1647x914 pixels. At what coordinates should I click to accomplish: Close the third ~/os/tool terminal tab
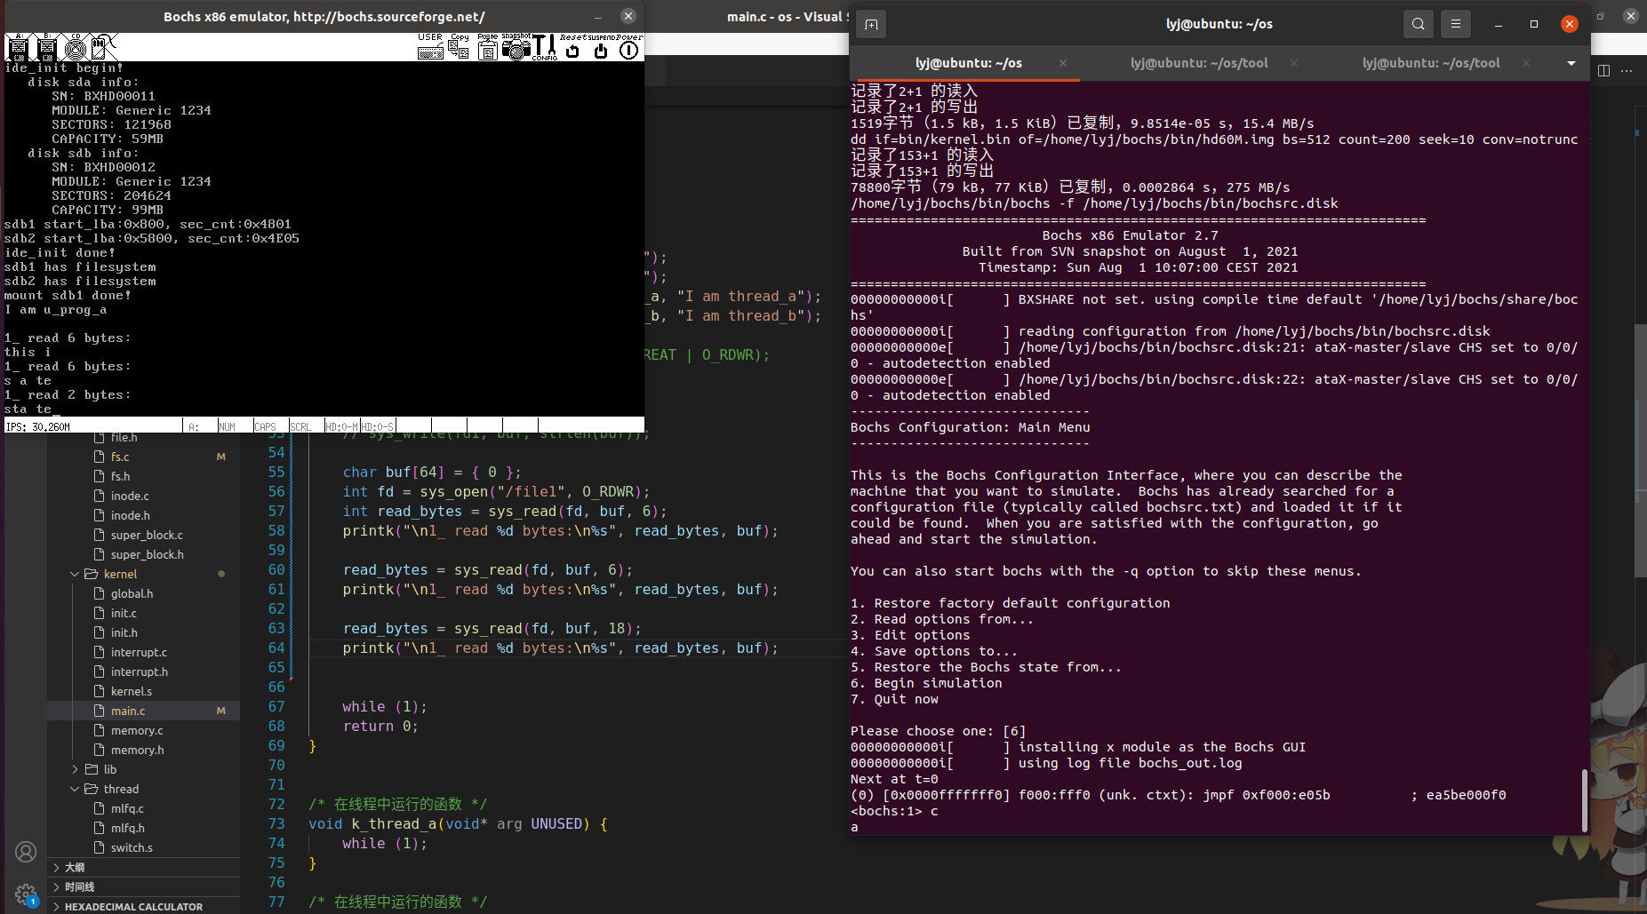click(x=1526, y=63)
